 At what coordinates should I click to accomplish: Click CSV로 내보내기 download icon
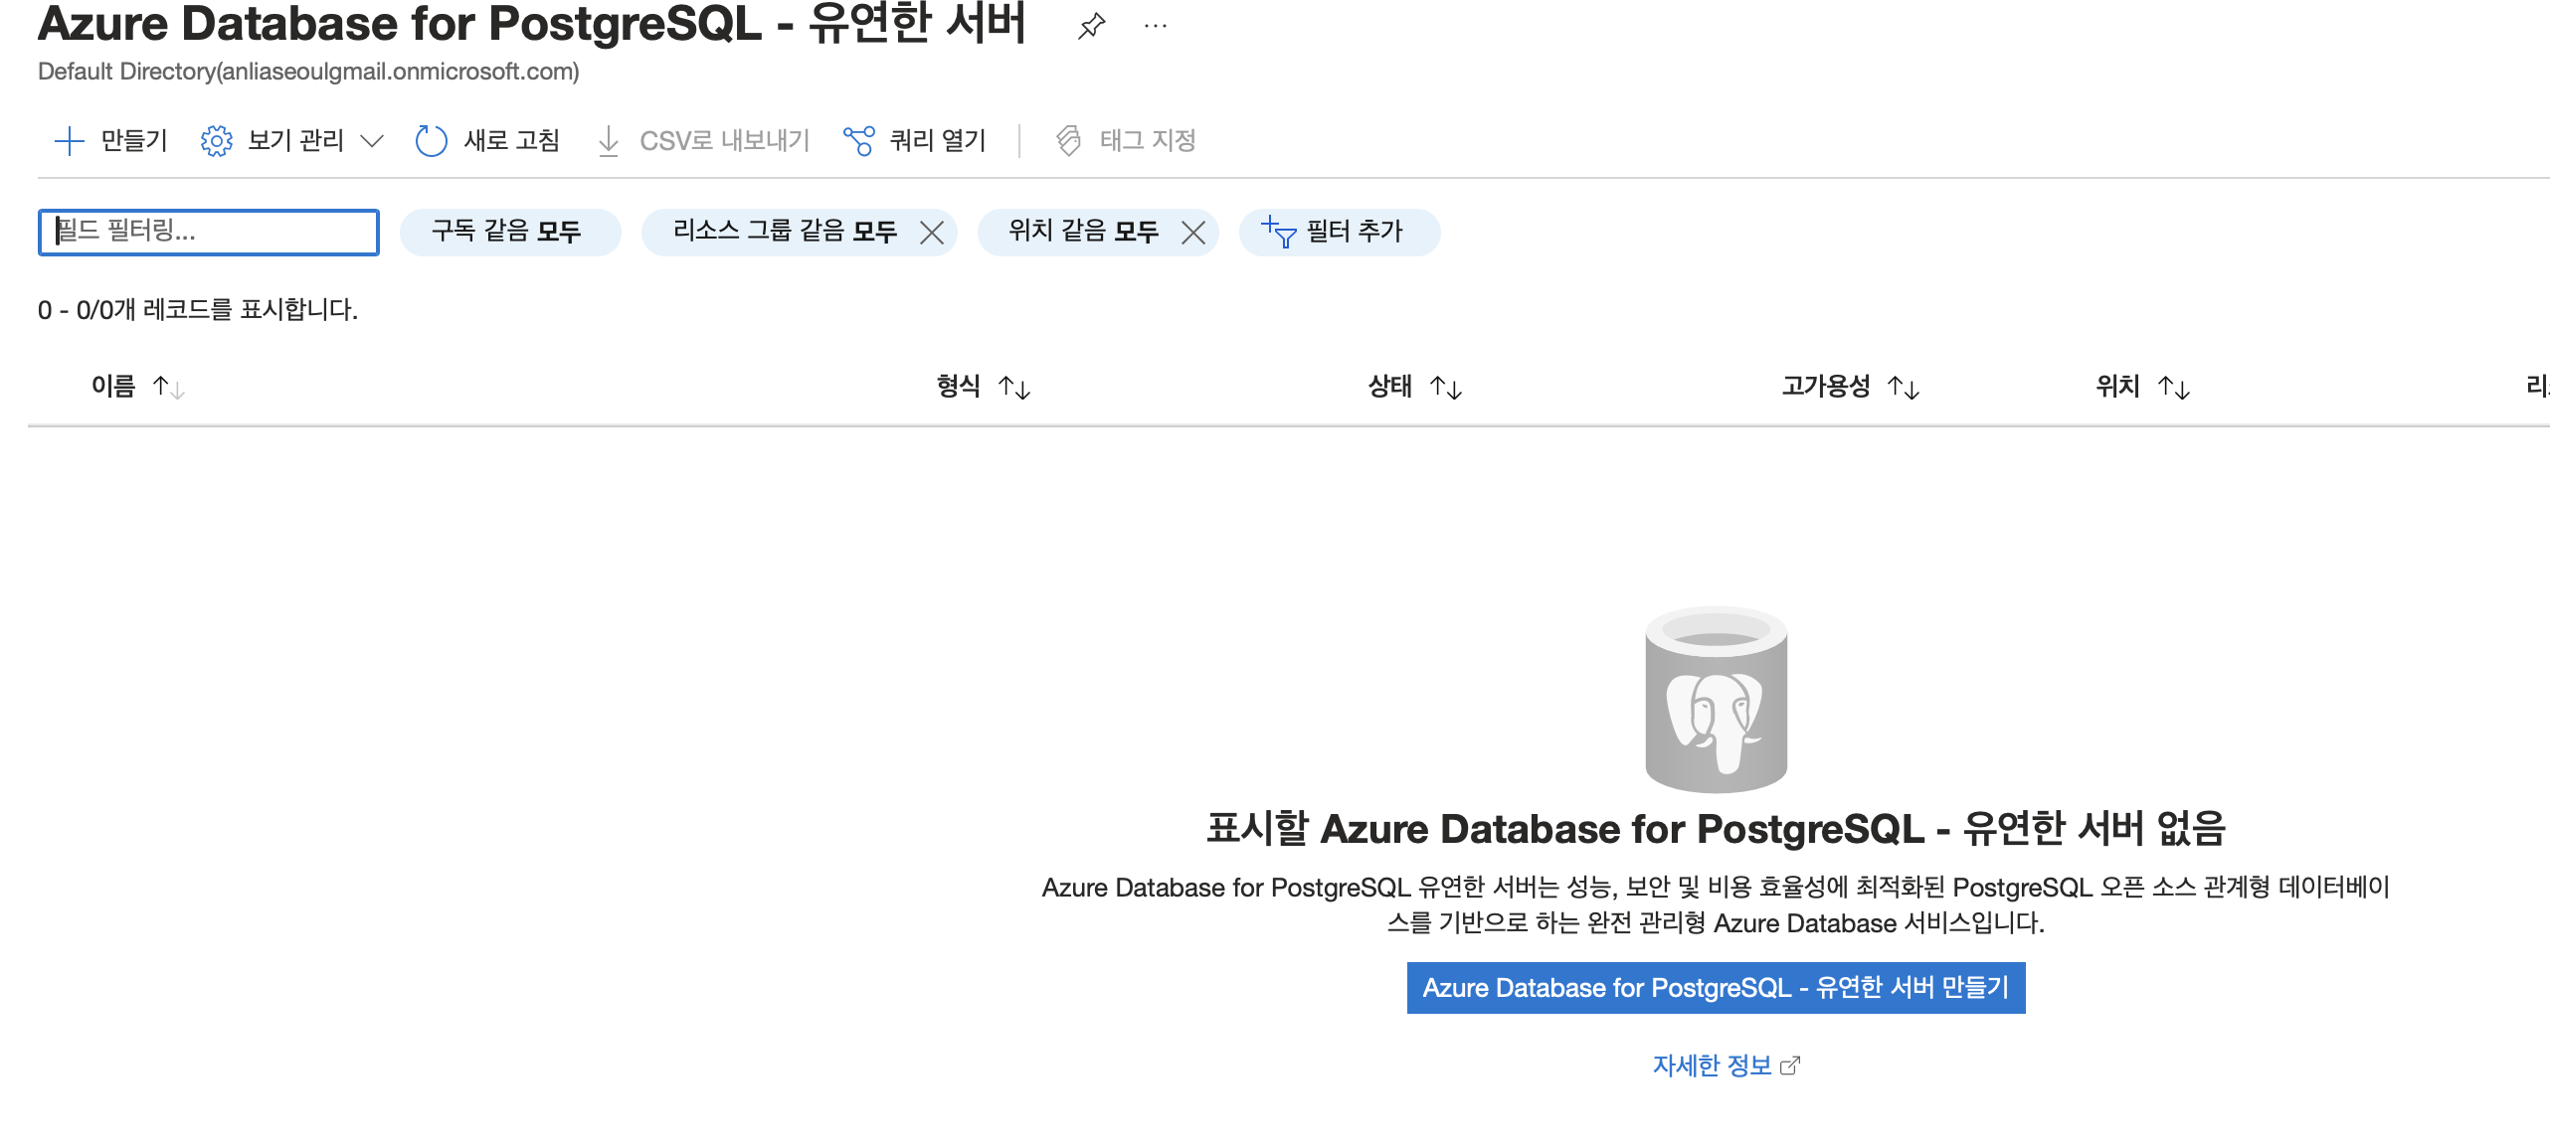tap(608, 141)
